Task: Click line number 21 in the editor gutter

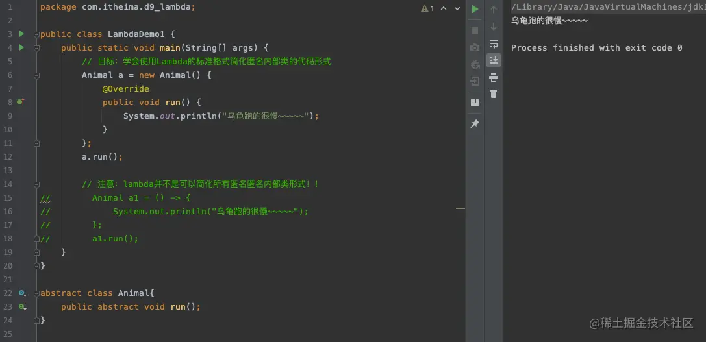Action: [8, 279]
